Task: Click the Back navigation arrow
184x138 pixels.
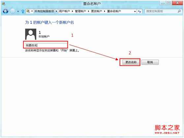Action: pyautogui.click(x=6, y=12)
